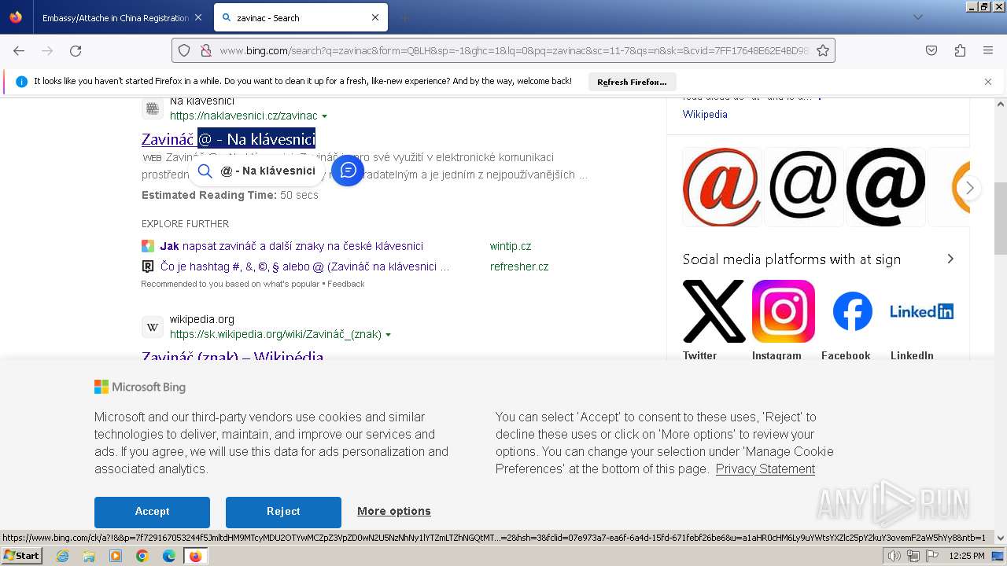Click the wintip.cz site favicon
Screen dimensions: 1007x566
click(x=148, y=246)
